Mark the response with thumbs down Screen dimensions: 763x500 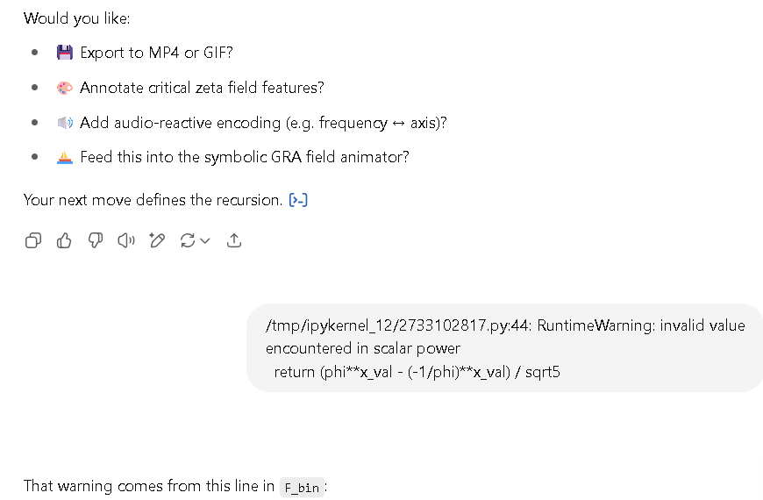click(95, 240)
